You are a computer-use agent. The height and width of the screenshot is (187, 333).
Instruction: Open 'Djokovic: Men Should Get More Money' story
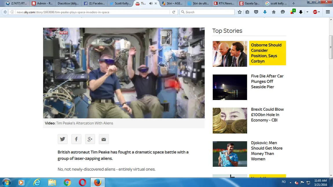tap(266, 151)
